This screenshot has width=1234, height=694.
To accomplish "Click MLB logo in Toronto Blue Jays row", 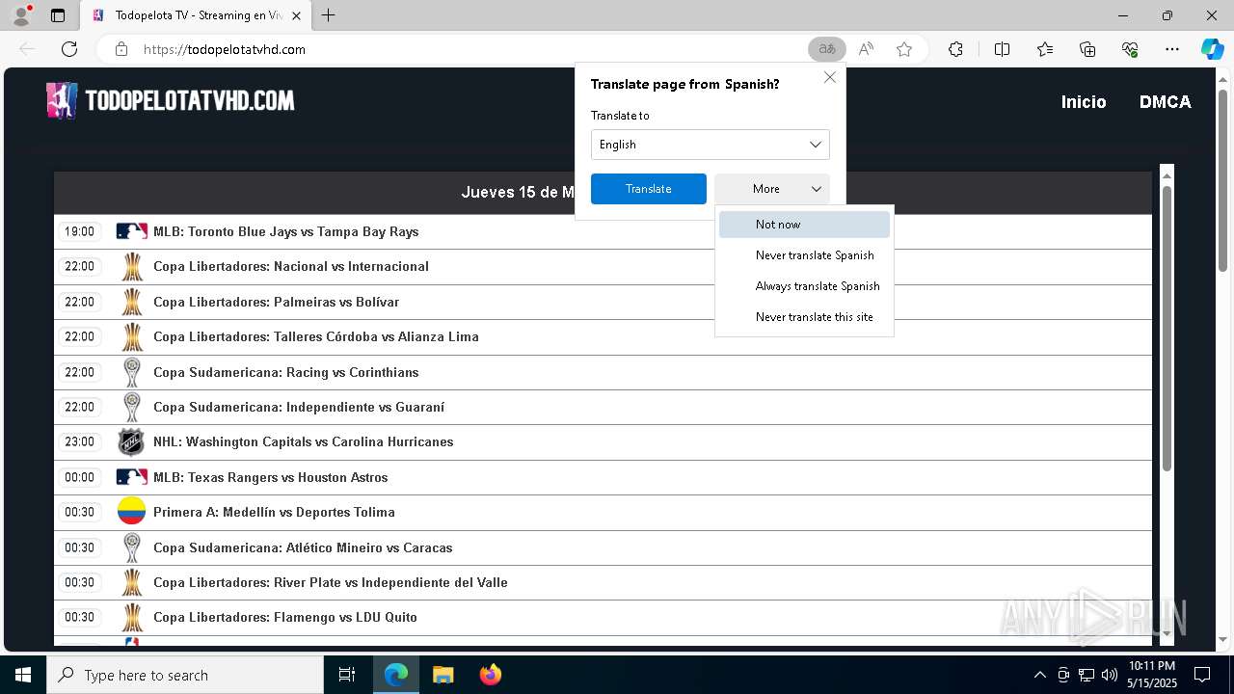I will tap(132, 231).
